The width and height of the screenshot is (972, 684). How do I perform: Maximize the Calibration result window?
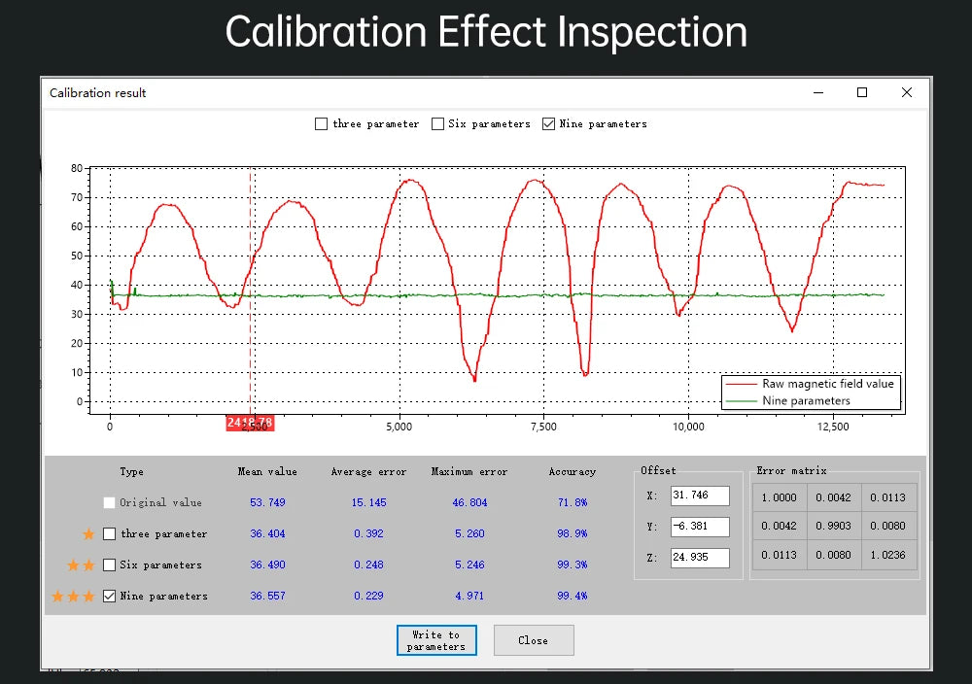click(861, 92)
